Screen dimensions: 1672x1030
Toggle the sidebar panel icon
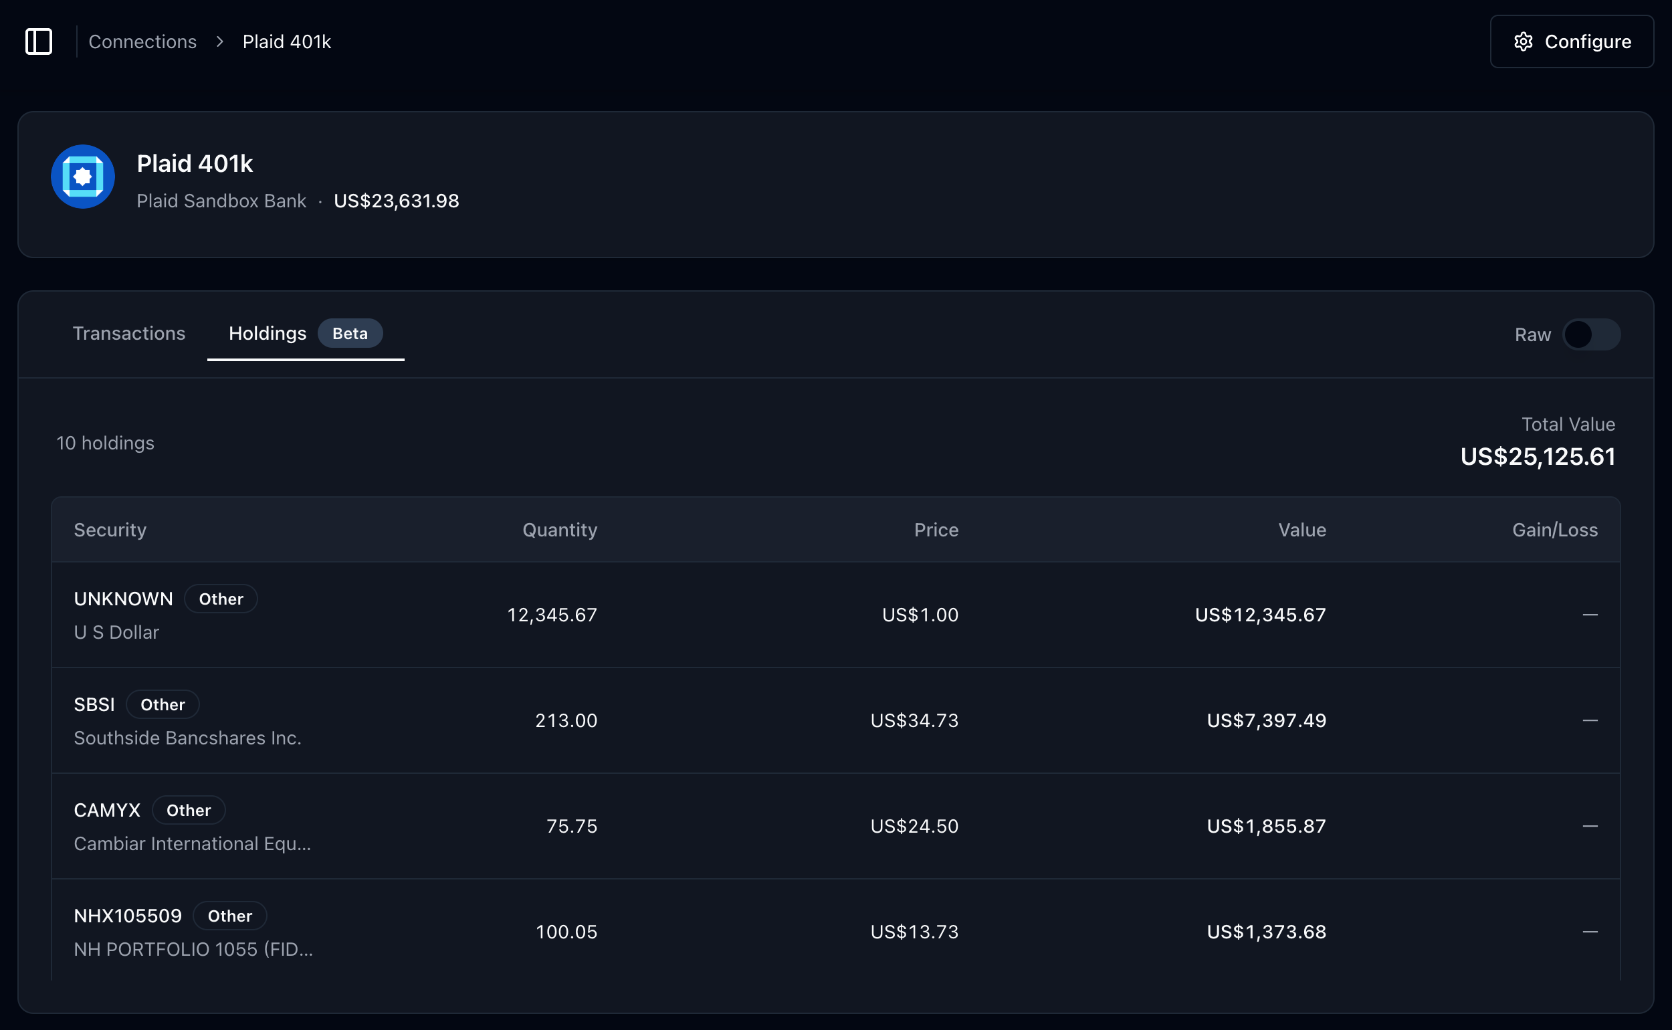pyautogui.click(x=39, y=41)
